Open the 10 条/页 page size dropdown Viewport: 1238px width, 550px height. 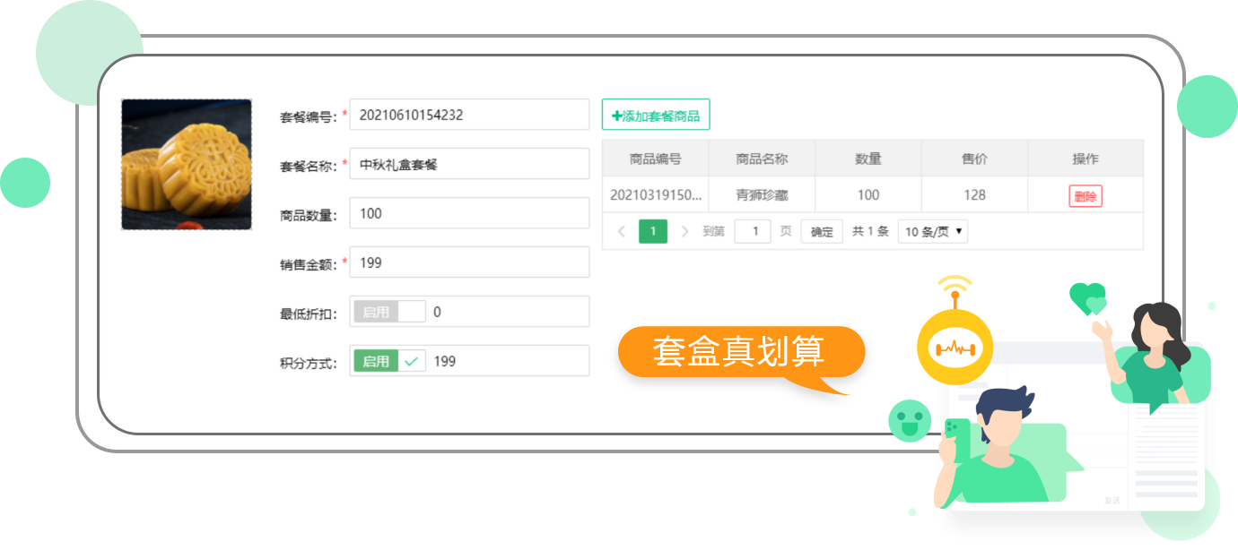click(x=933, y=231)
